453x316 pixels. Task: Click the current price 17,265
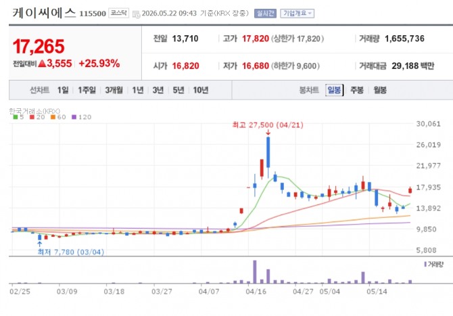click(39, 46)
